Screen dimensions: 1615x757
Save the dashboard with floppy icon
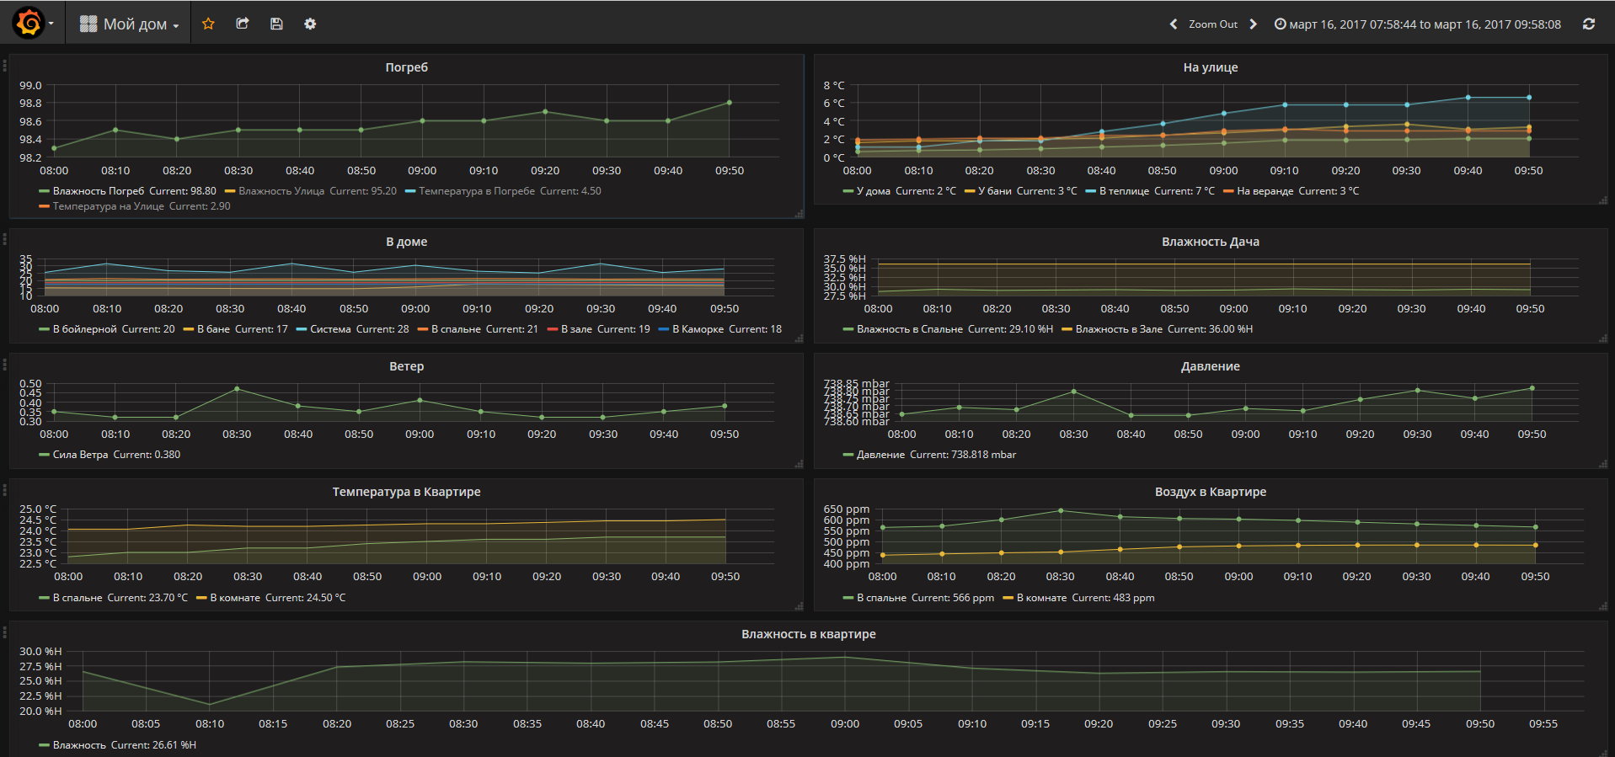276,24
